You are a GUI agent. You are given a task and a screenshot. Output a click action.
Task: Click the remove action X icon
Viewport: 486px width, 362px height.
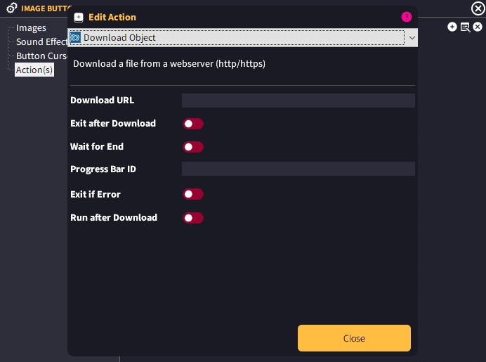[x=478, y=27]
